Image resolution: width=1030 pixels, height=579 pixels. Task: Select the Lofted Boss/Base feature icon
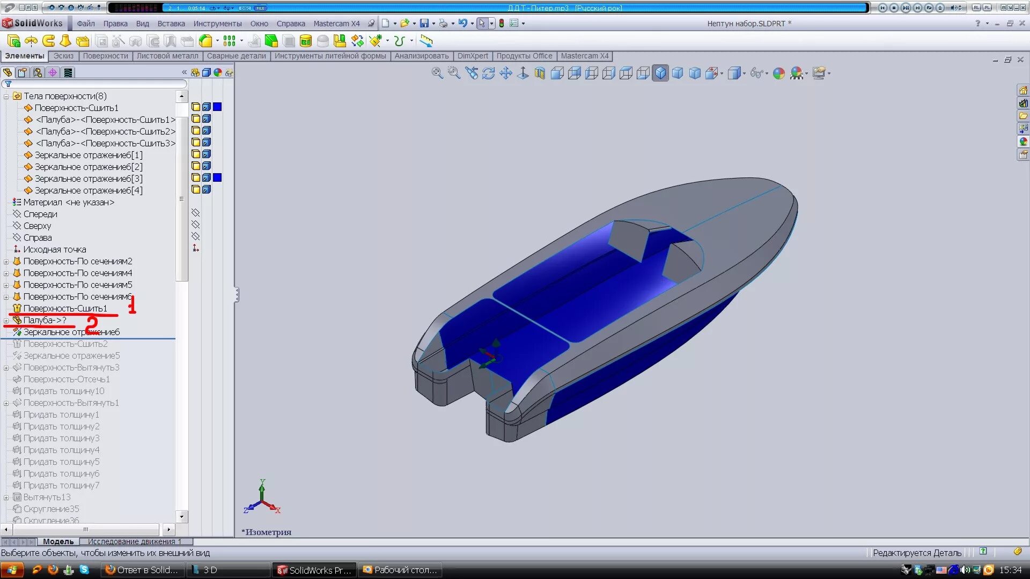65,41
